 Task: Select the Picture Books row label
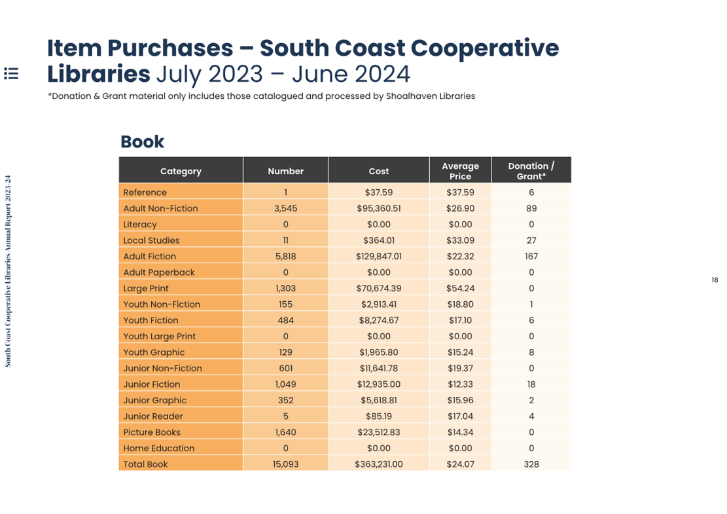point(152,432)
